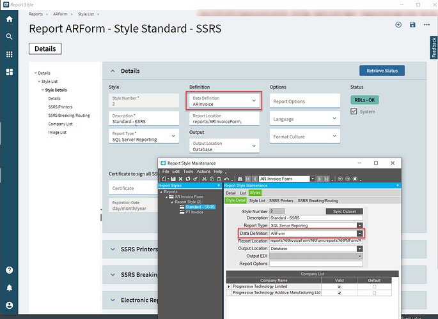438x319 pixels.
Task: Click forward circle arrow in Maintenance toolbar
Action: (347, 179)
